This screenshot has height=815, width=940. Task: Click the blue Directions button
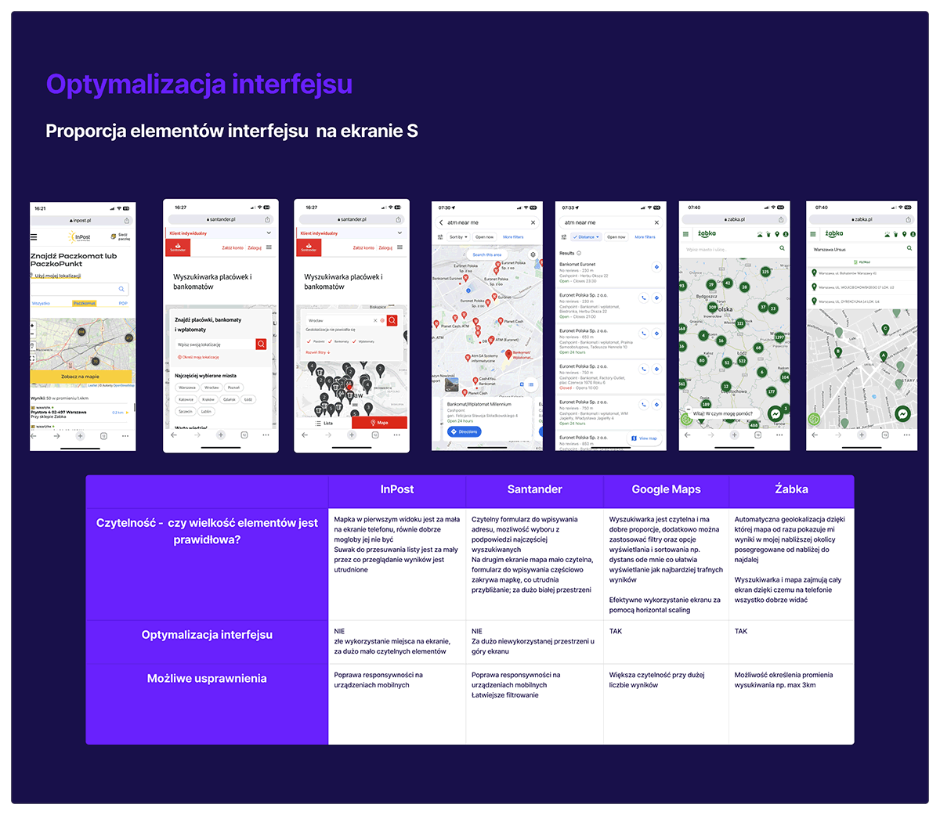465,431
